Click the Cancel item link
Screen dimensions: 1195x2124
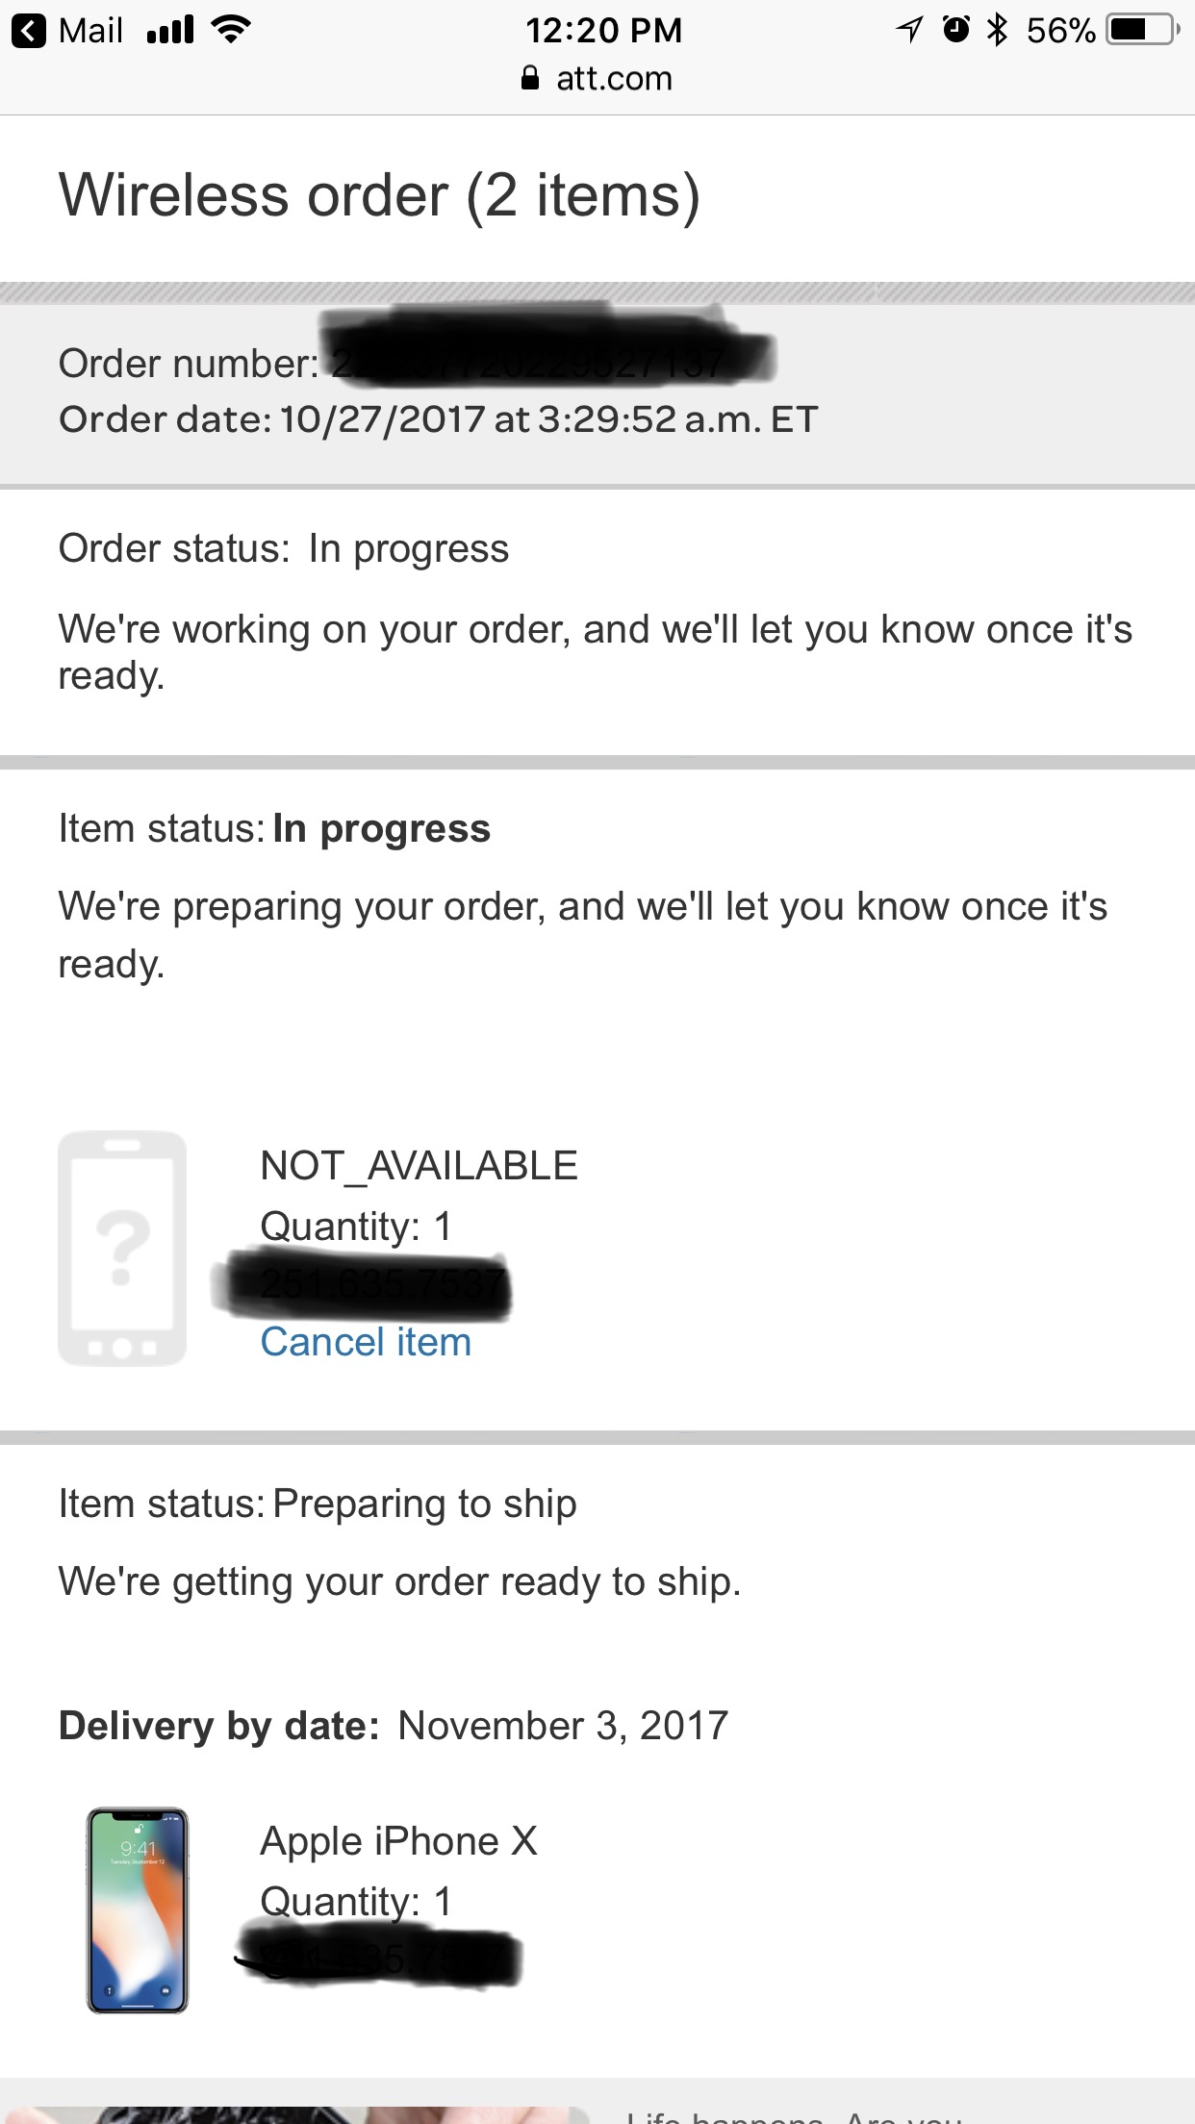pos(366,1342)
